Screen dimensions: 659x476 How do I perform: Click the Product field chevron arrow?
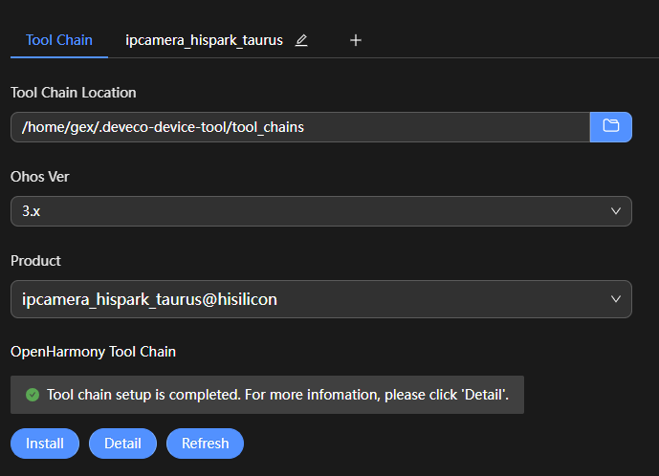point(616,299)
